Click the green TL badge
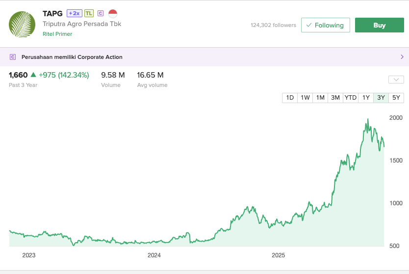409x274 pixels. [89, 13]
